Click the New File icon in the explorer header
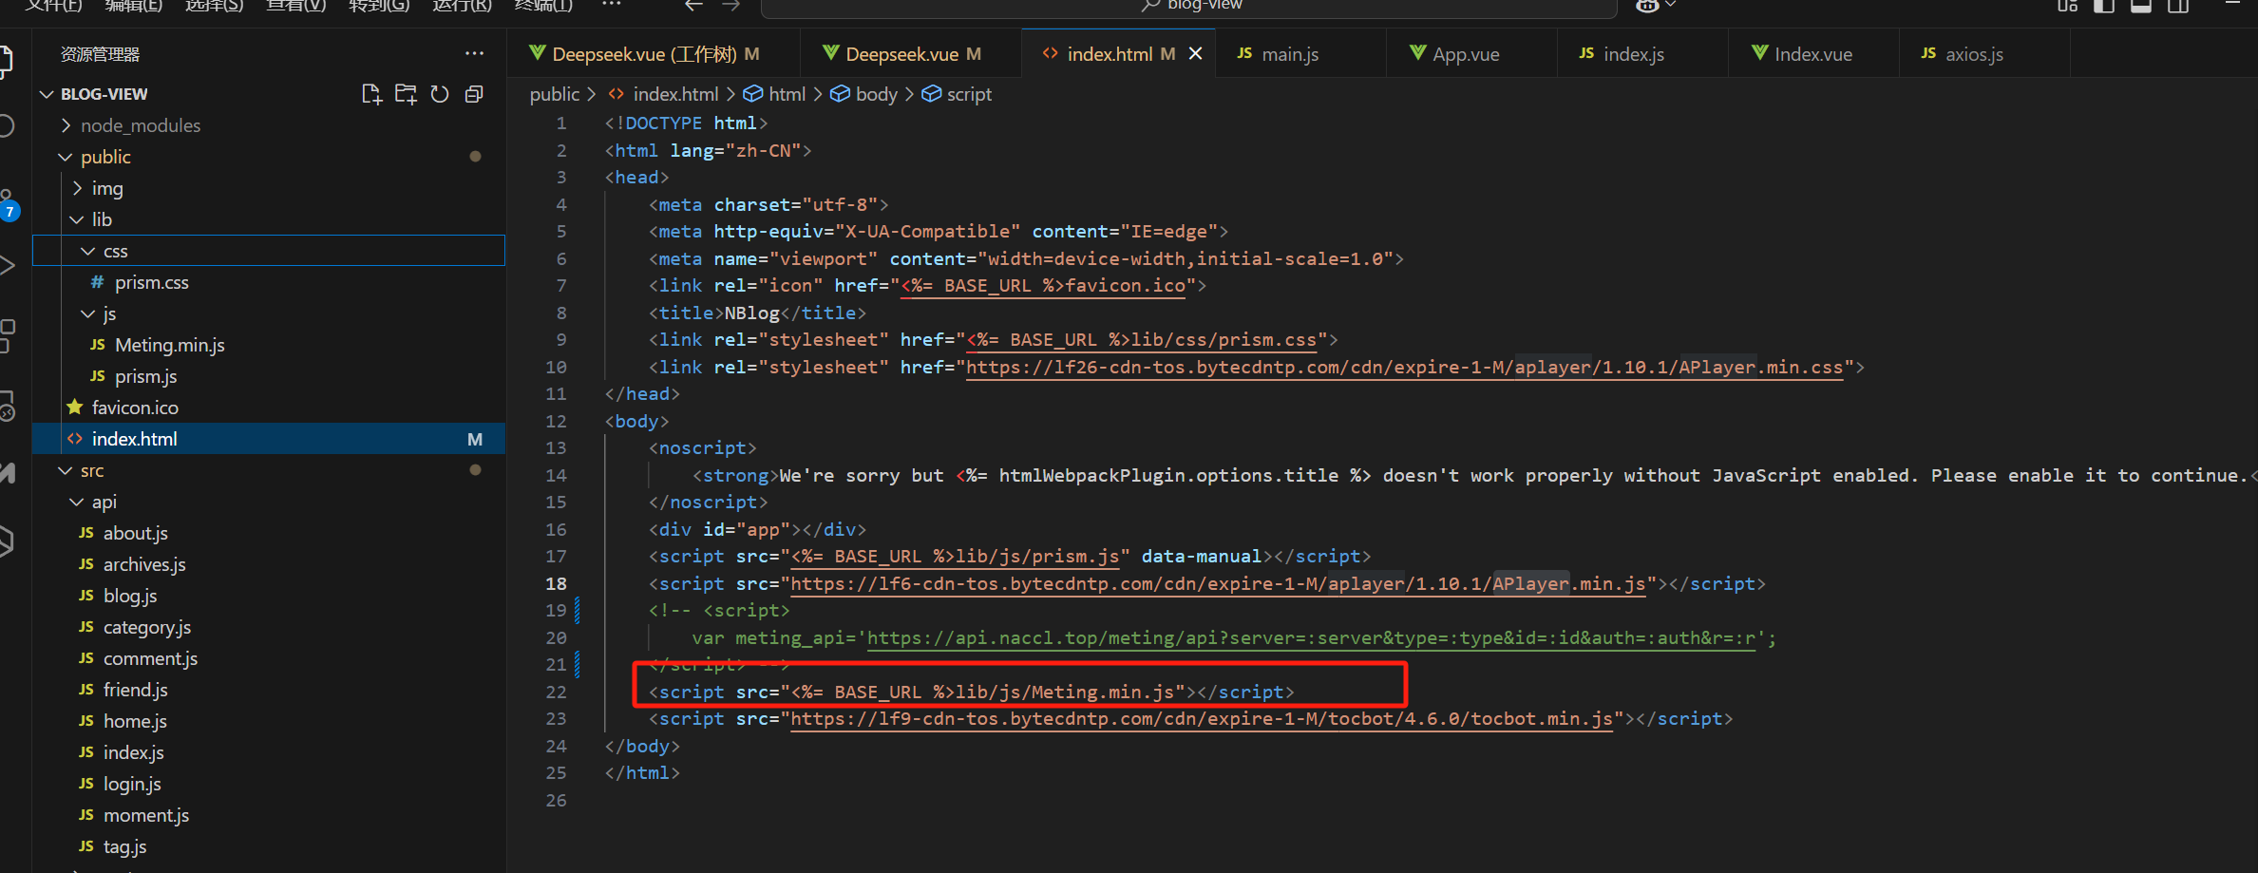Screen dimensions: 2258x873 pyautogui.click(x=371, y=94)
